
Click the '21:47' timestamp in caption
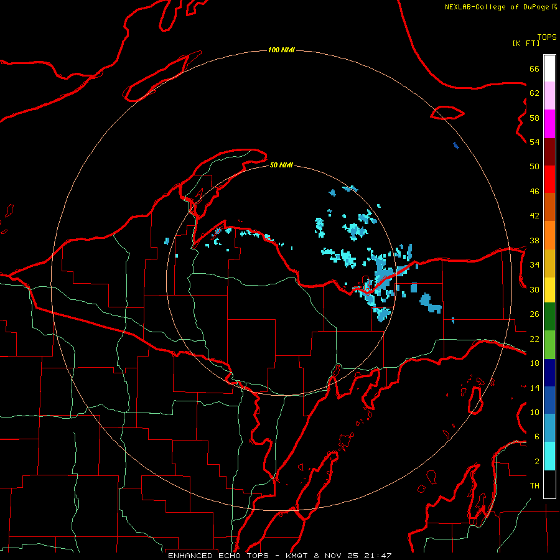click(378, 556)
